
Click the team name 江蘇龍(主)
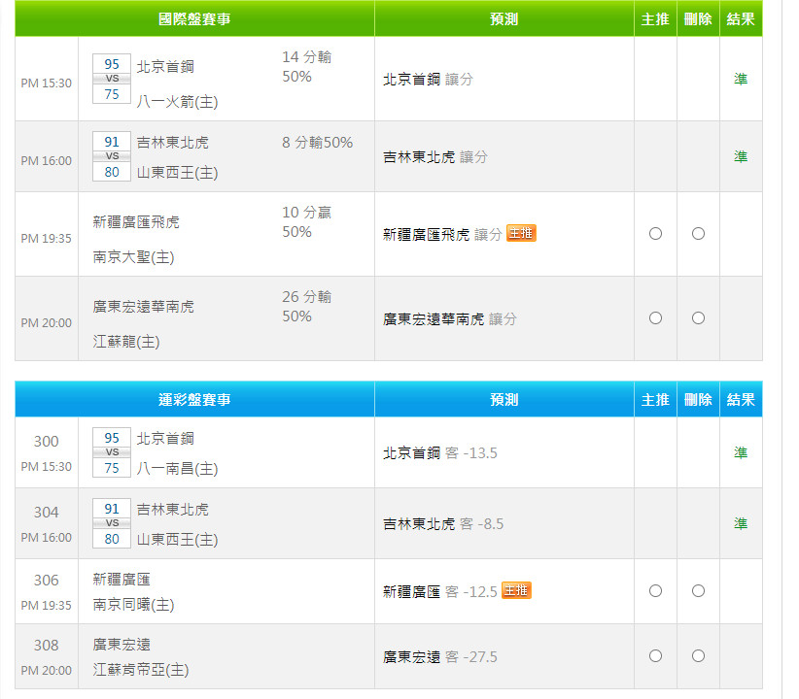(x=126, y=341)
